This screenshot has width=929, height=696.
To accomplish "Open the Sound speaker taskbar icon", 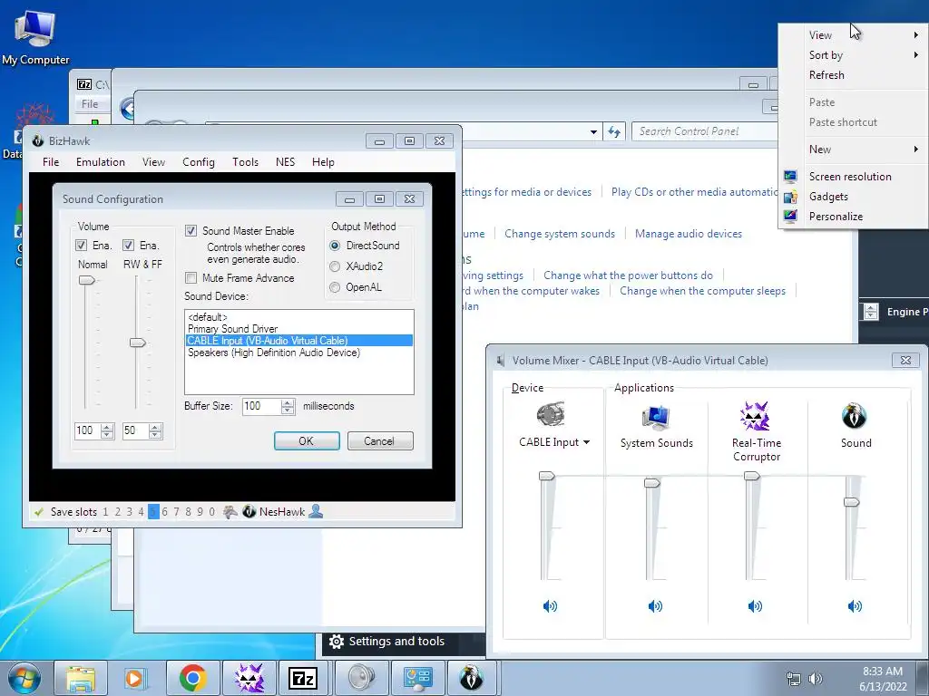I will [x=361, y=678].
